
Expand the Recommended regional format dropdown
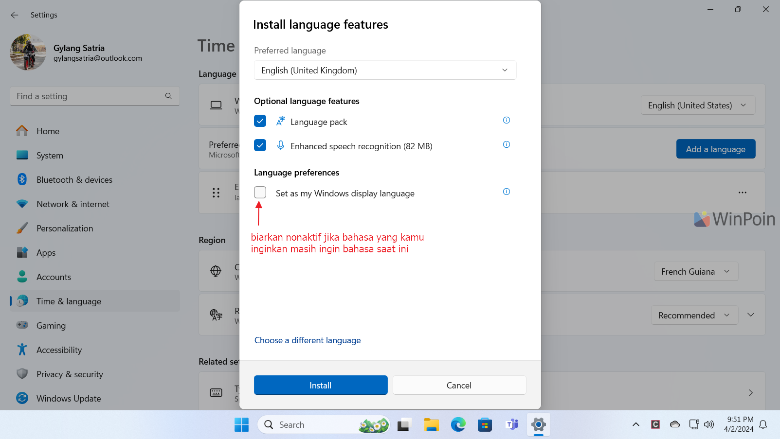[x=694, y=316]
